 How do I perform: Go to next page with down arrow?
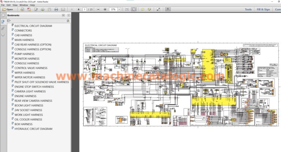tap(79, 9)
